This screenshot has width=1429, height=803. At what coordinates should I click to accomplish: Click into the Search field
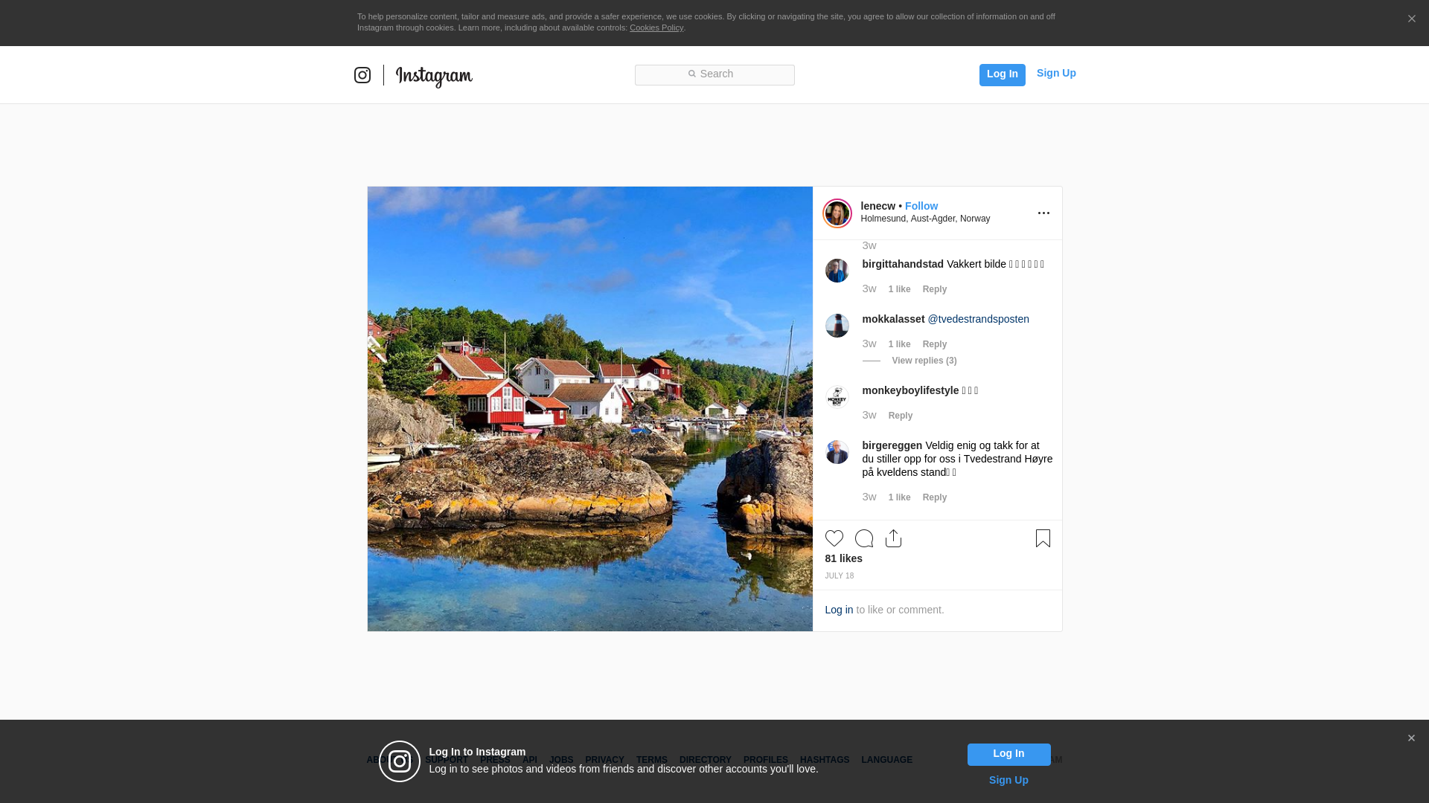point(714,74)
